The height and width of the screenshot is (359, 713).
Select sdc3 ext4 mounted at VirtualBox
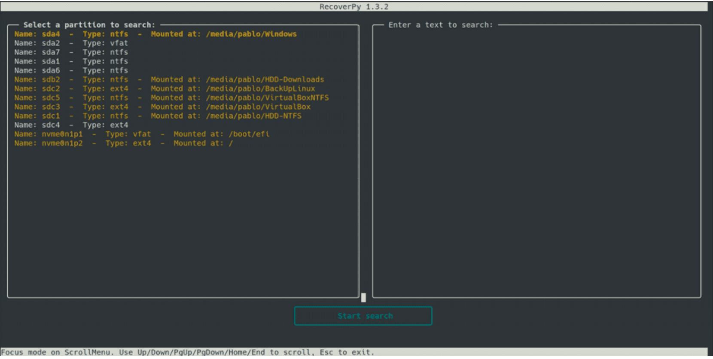162,107
